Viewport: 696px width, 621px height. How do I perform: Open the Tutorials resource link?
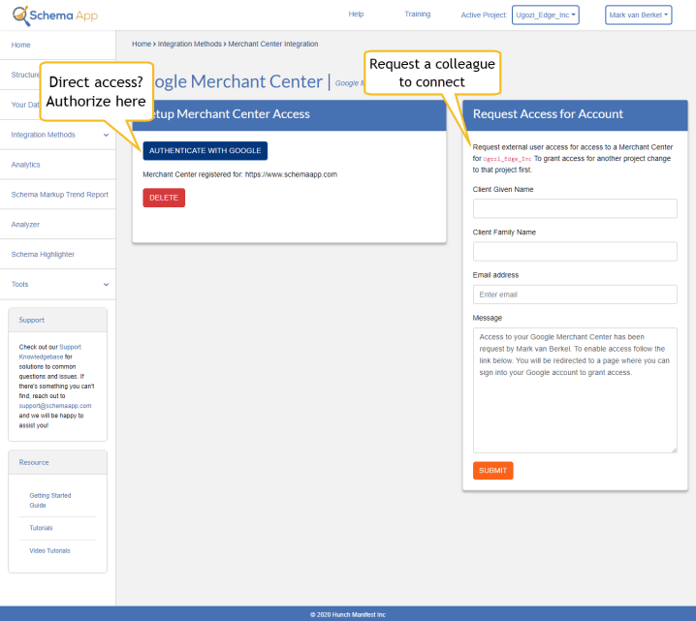tap(41, 528)
